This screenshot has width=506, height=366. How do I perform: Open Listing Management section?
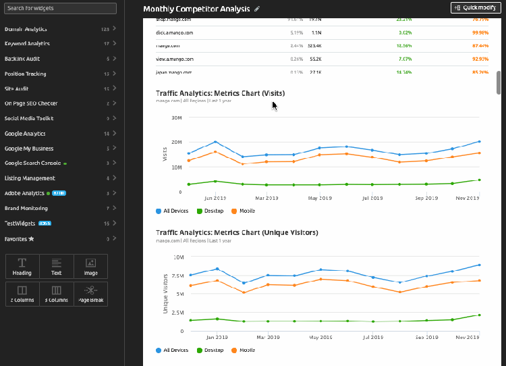[60, 178]
